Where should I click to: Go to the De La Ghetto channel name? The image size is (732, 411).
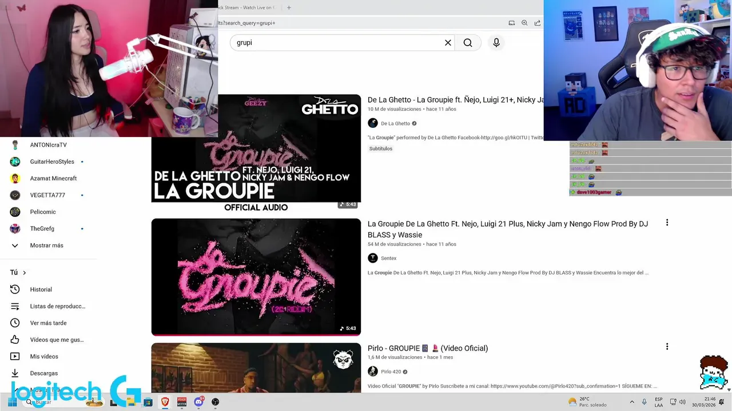coord(395,123)
